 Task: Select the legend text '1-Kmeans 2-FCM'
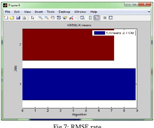[120, 33]
